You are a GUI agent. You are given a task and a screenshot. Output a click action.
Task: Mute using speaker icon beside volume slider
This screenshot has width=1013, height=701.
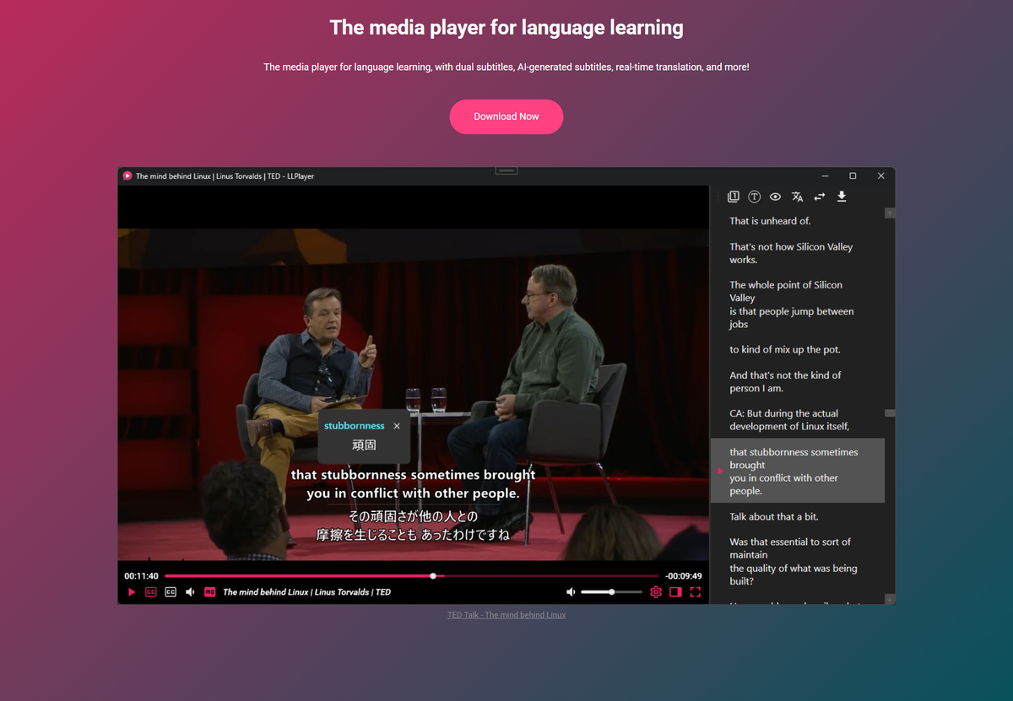point(571,592)
